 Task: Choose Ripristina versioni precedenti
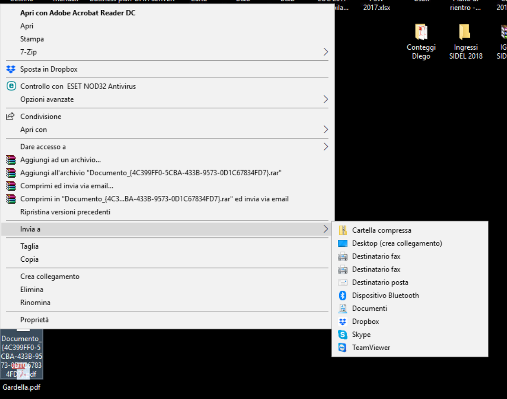tap(167, 212)
